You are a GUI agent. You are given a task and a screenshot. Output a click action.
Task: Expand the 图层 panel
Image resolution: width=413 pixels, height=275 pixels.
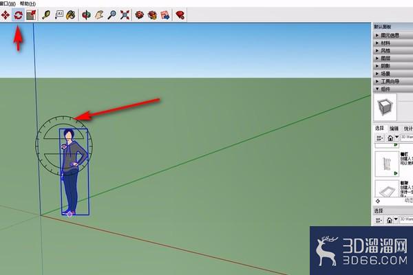pyautogui.click(x=393, y=58)
